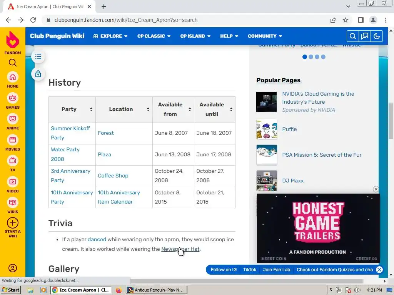The image size is (394, 295).
Task: Open the TV sidebar icon
Action: click(x=13, y=161)
